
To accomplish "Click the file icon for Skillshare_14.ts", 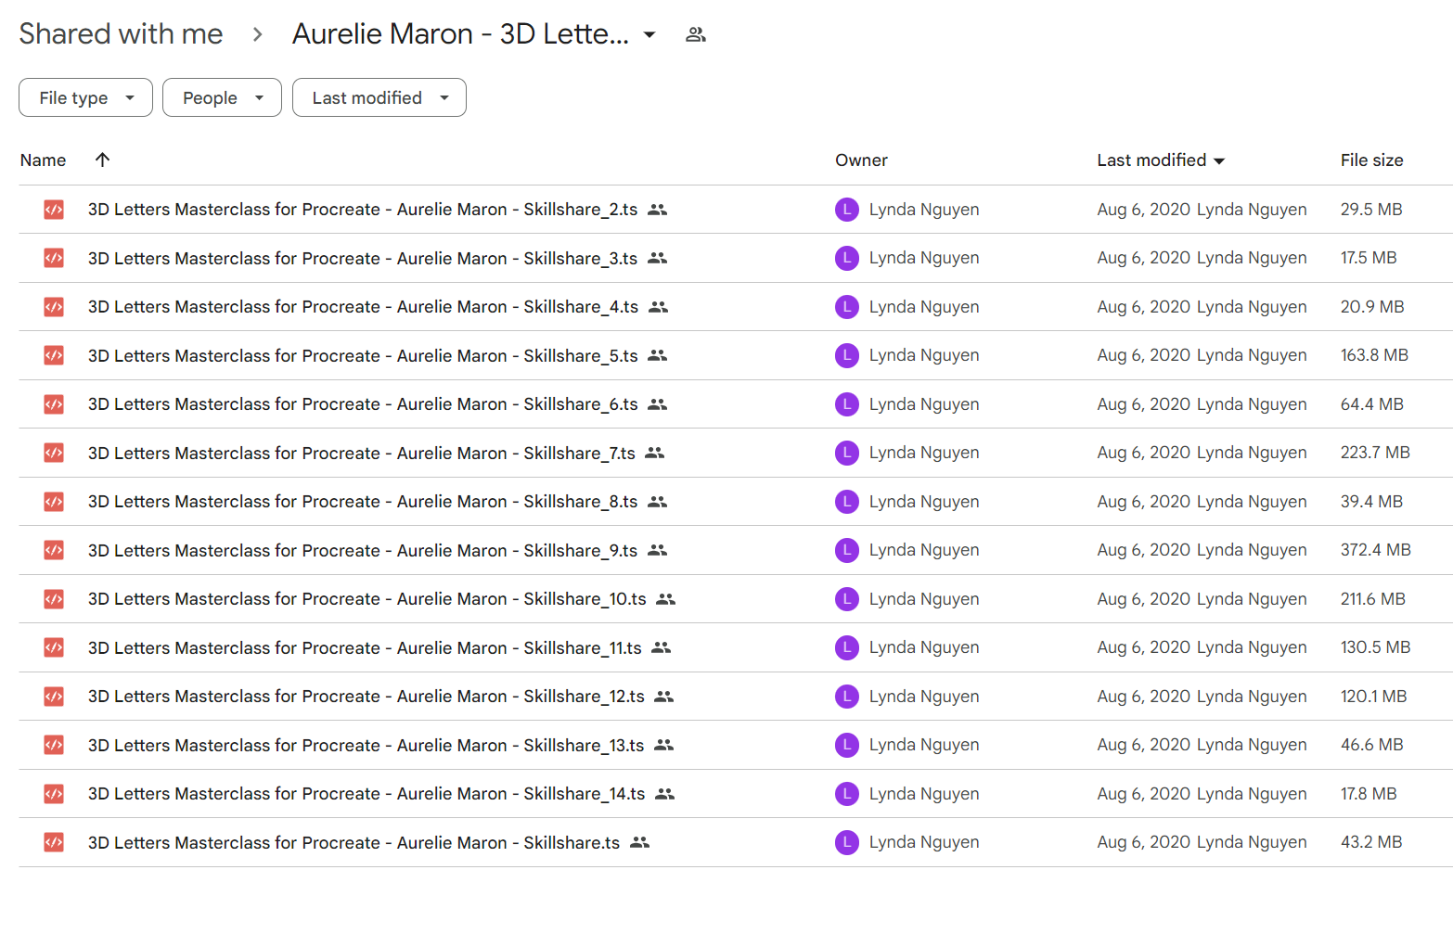I will (x=54, y=794).
